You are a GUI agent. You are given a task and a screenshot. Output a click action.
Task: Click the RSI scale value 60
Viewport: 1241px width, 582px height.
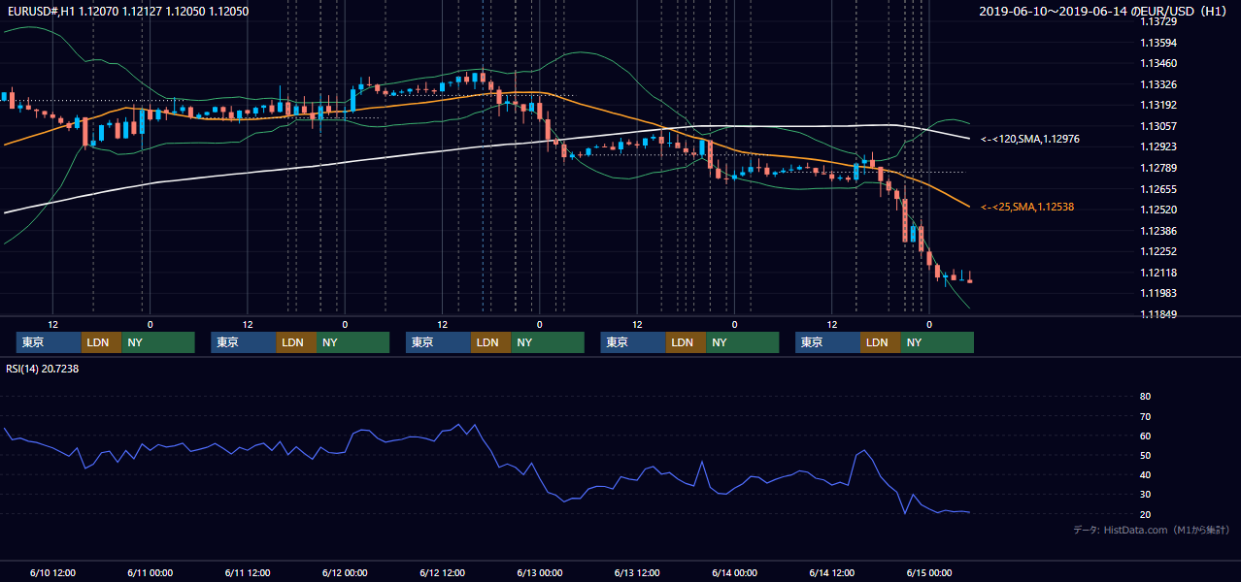tap(1145, 436)
